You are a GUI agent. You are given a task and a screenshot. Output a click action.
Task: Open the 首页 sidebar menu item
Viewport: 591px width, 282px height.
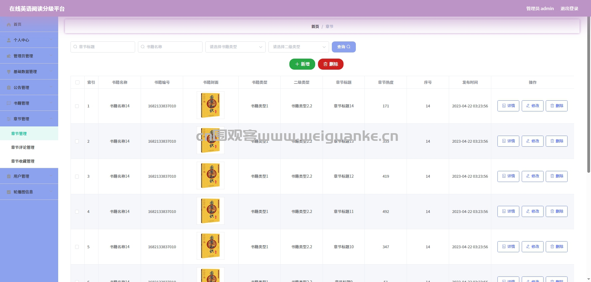click(29, 24)
